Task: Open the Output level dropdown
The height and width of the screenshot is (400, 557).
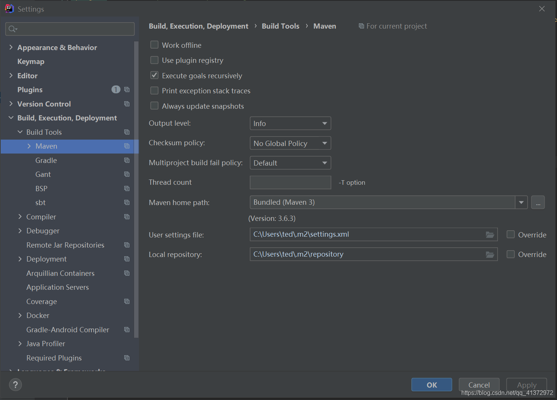Action: click(290, 123)
